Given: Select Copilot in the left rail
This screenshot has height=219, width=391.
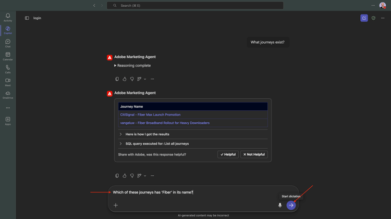Looking at the screenshot, I should [x=8, y=30].
